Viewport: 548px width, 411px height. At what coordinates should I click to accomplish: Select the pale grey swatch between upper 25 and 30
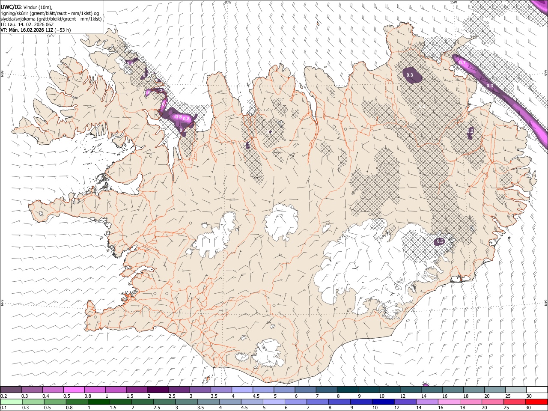click(x=515, y=390)
